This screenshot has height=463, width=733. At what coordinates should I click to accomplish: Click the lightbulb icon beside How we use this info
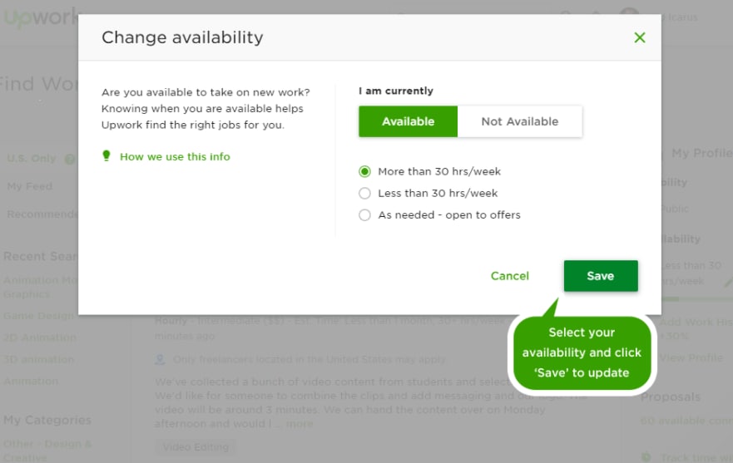[x=106, y=155]
